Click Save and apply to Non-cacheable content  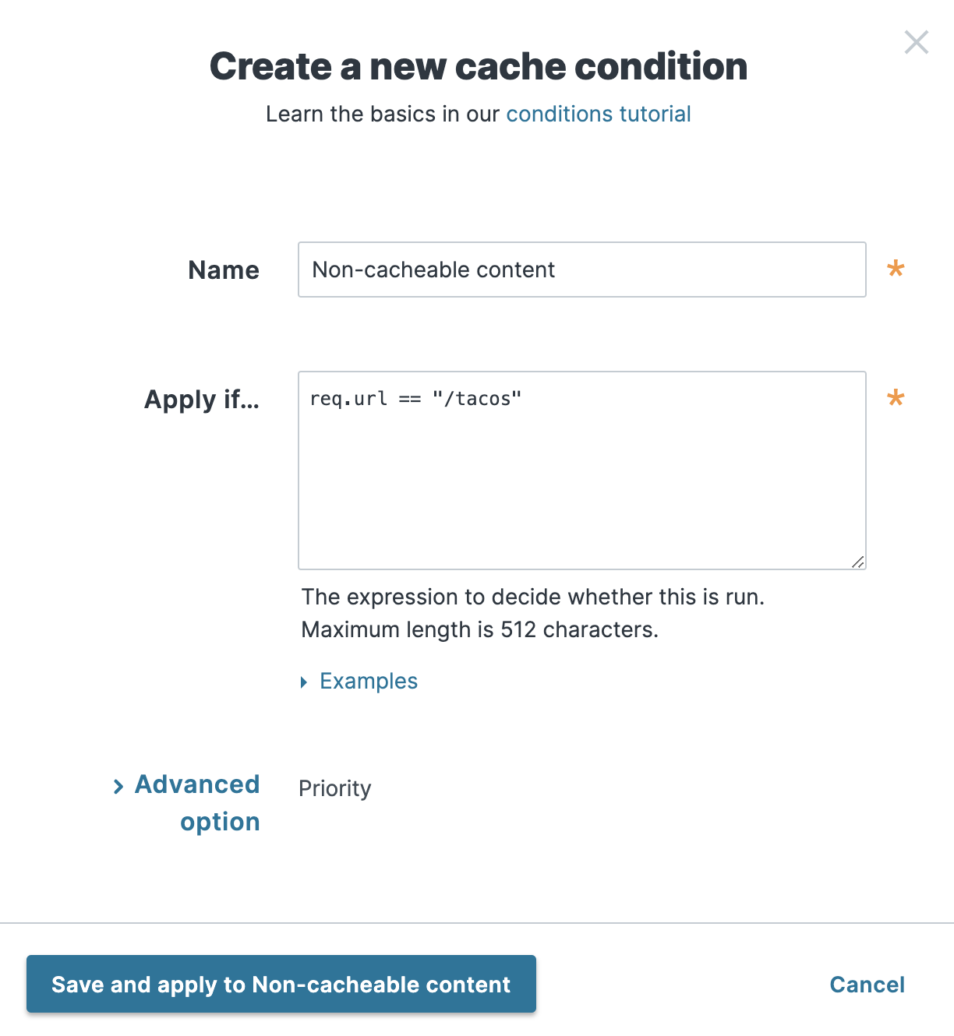281,984
